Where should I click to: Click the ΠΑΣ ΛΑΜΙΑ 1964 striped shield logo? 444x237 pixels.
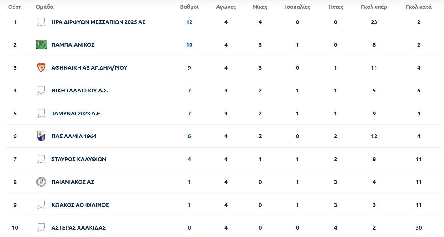point(41,136)
